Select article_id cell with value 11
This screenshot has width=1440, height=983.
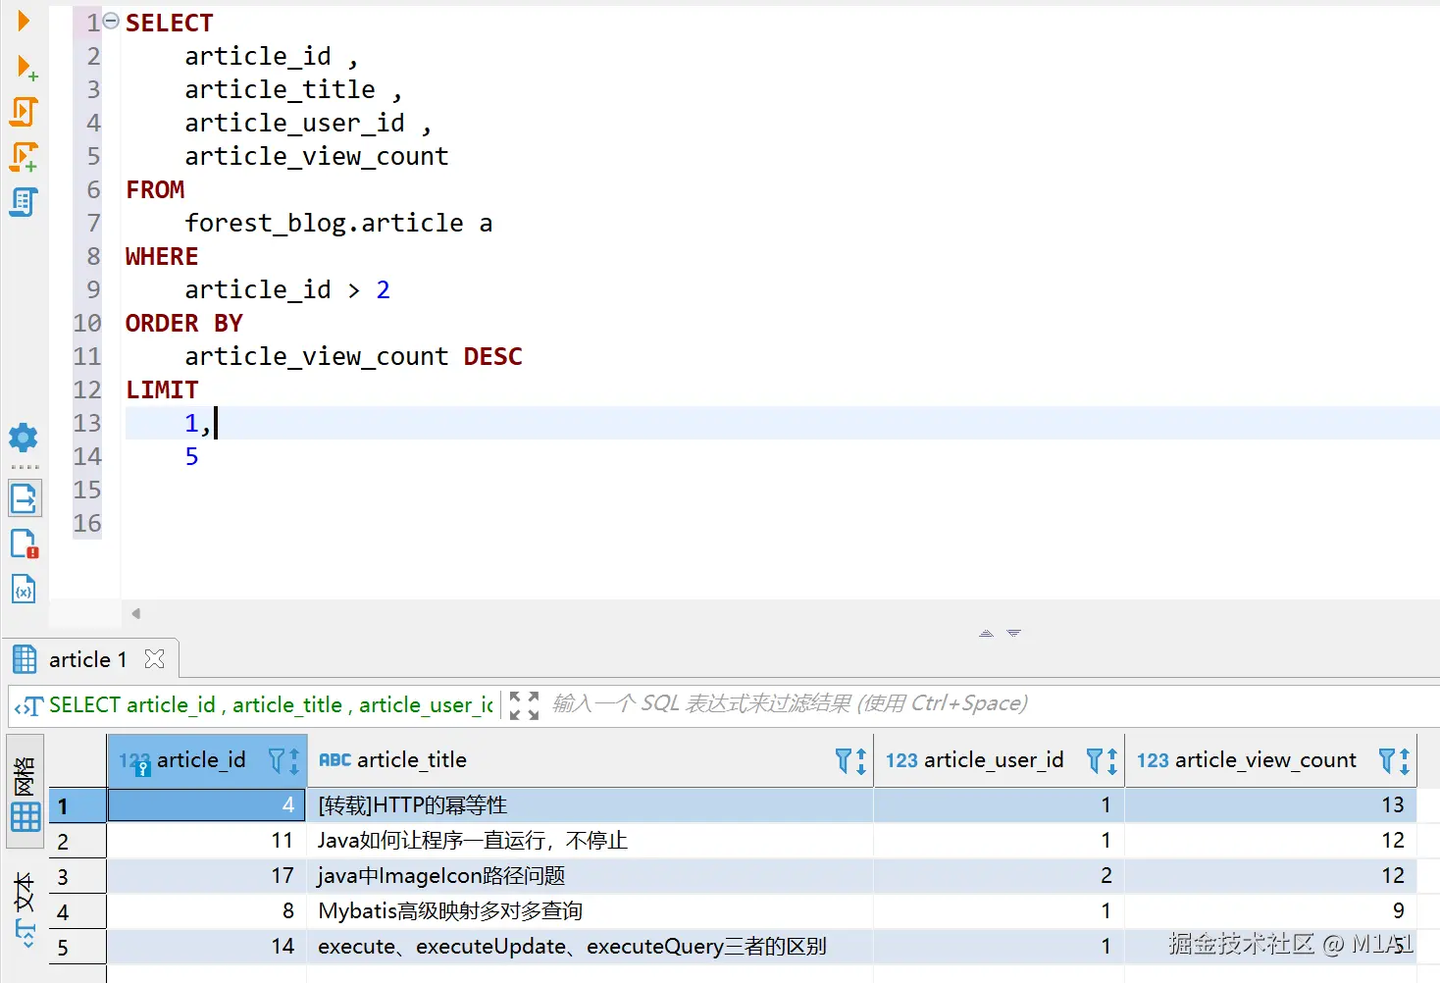tap(207, 840)
